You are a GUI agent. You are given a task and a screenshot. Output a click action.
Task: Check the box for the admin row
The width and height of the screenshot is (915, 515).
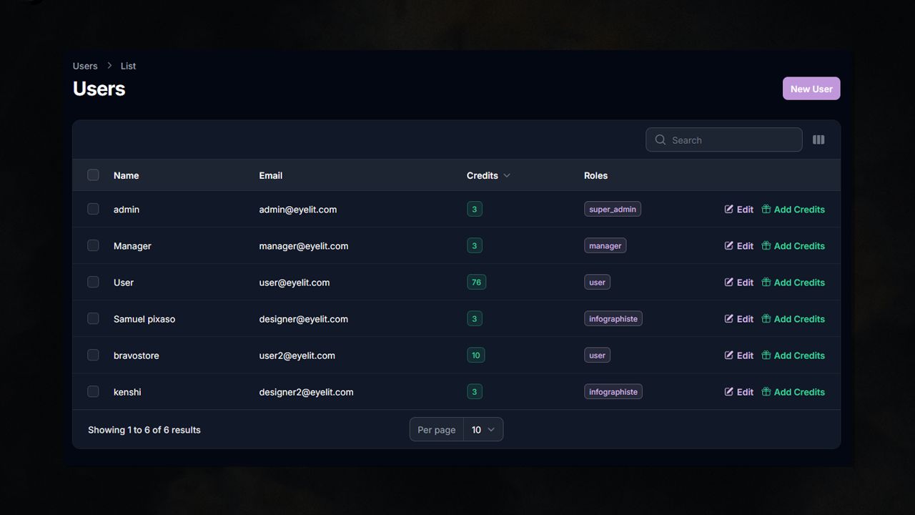click(x=93, y=210)
